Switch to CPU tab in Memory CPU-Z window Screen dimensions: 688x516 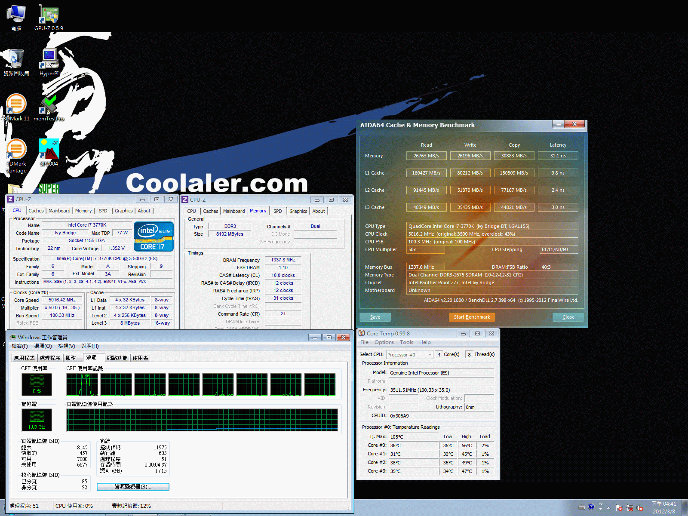coord(192,211)
